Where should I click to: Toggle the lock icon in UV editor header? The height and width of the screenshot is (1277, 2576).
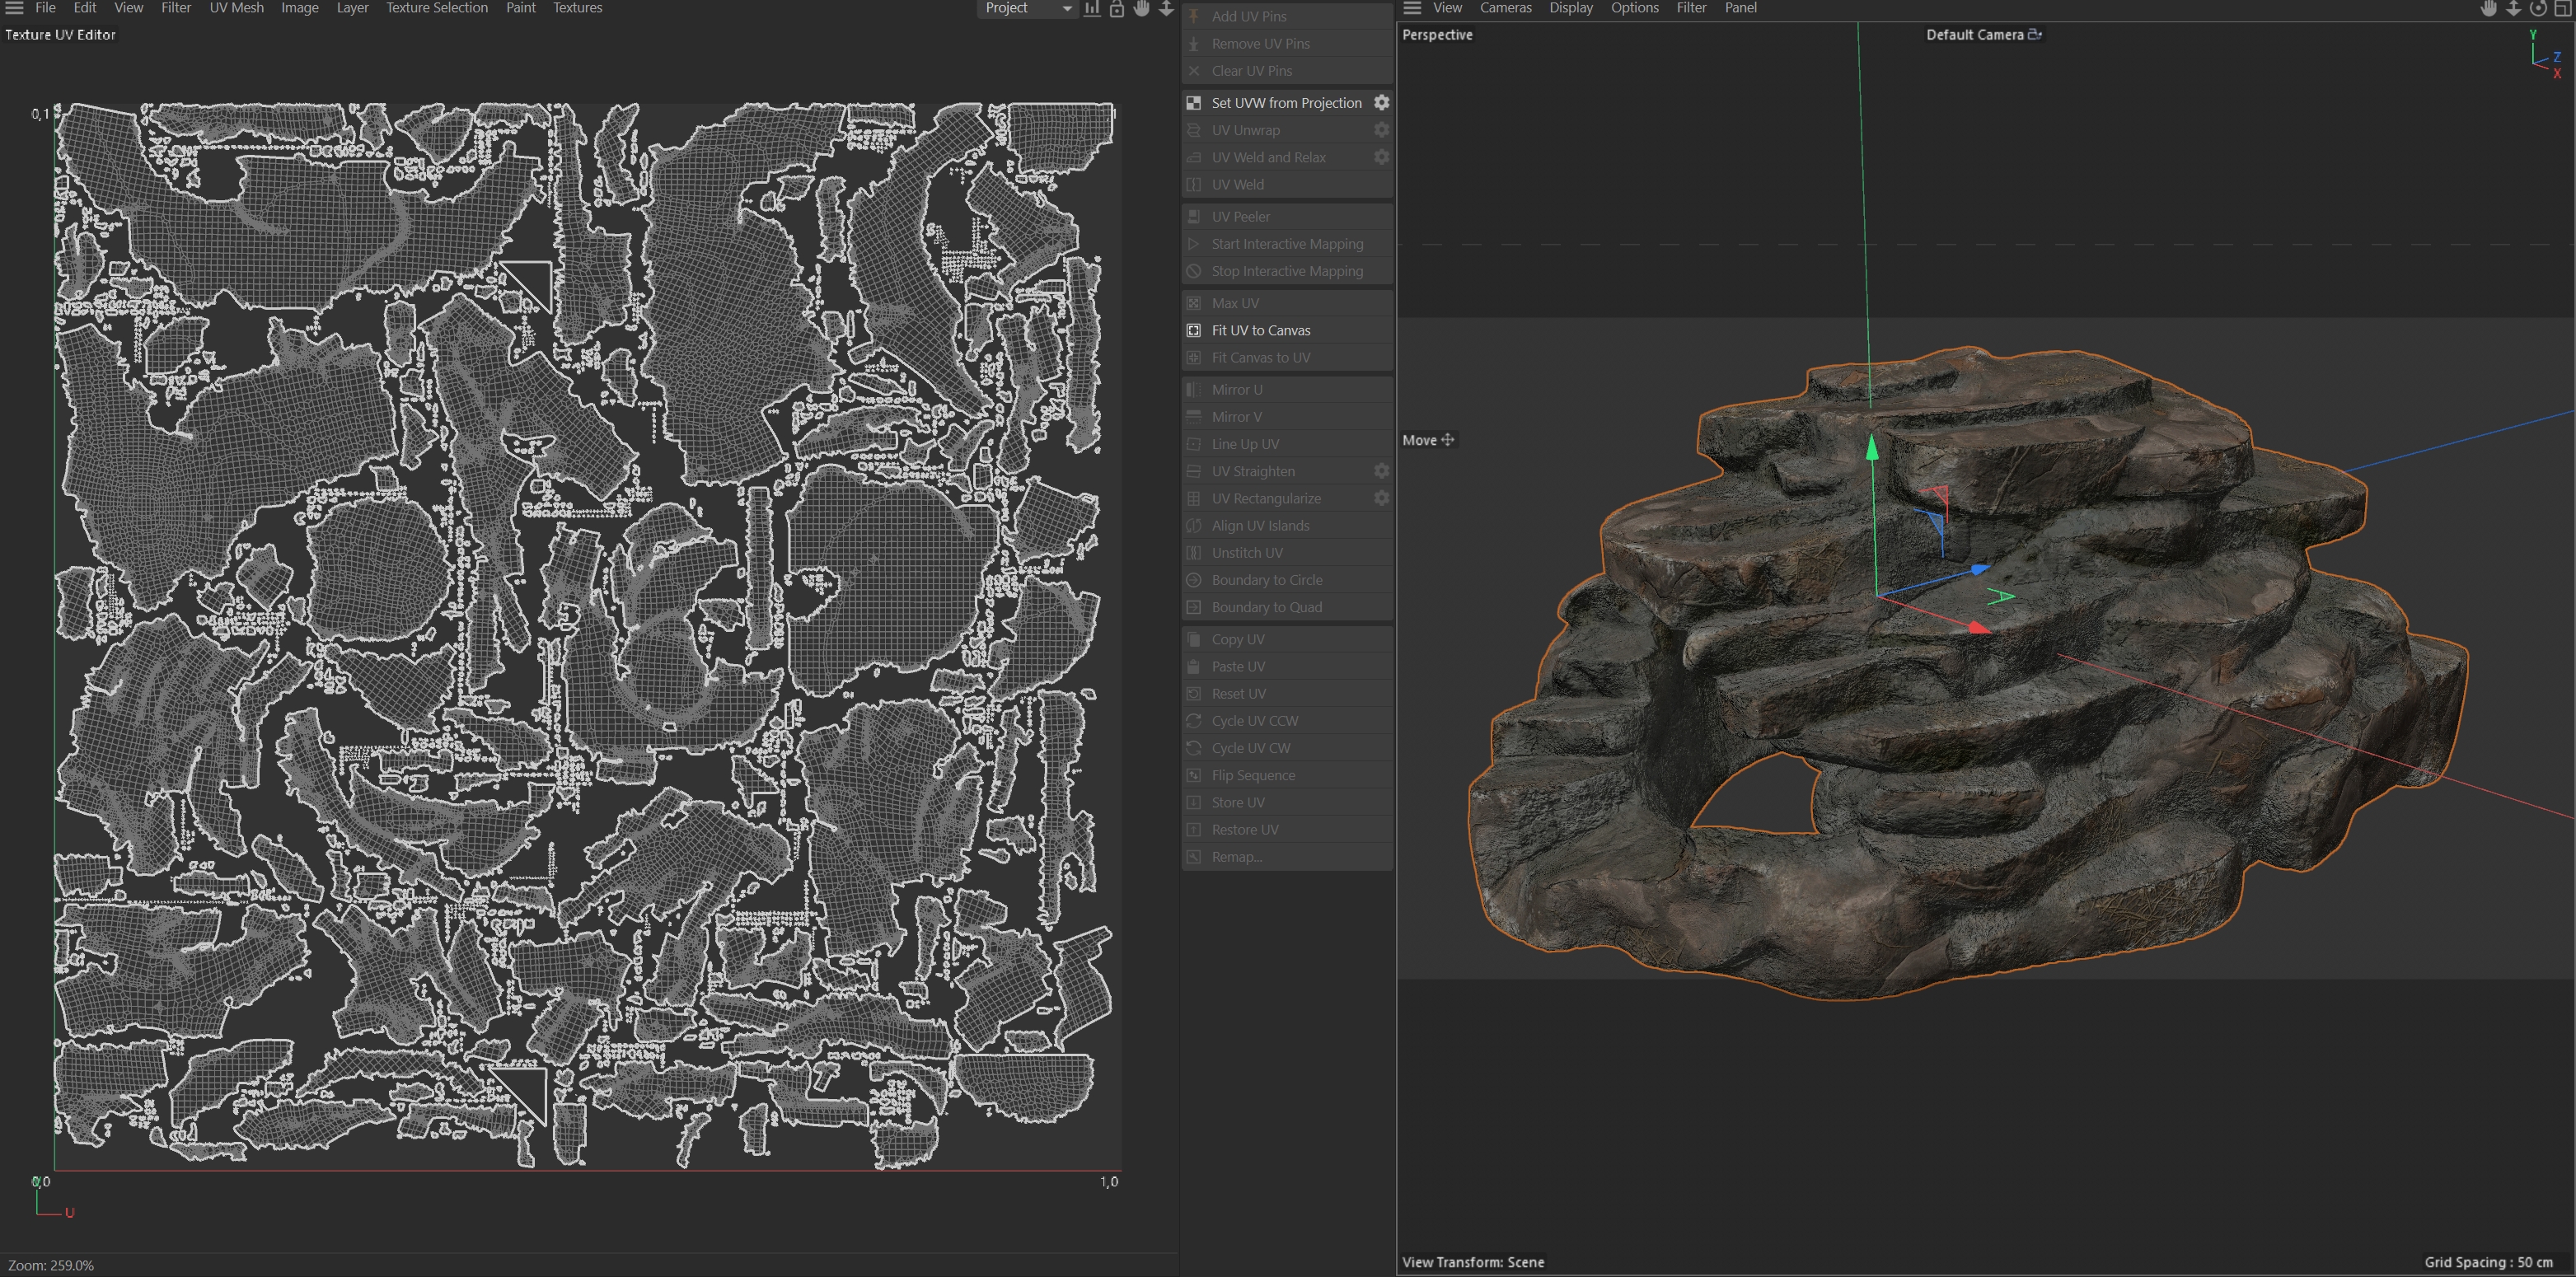pyautogui.click(x=1117, y=8)
